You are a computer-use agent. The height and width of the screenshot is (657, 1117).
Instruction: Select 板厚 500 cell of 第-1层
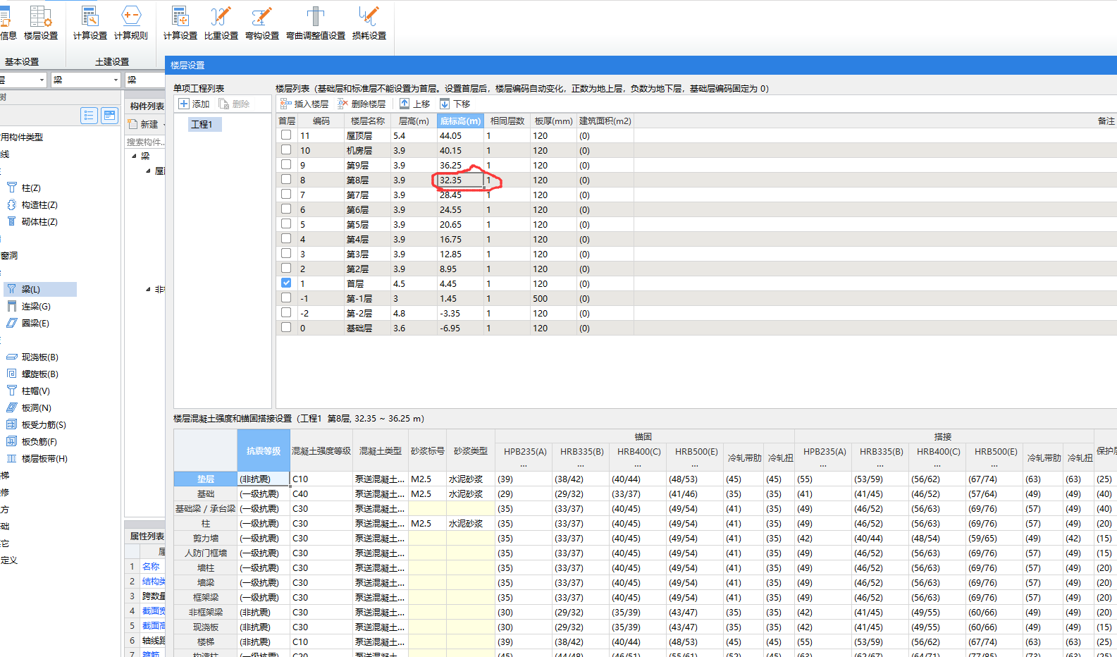(x=553, y=298)
